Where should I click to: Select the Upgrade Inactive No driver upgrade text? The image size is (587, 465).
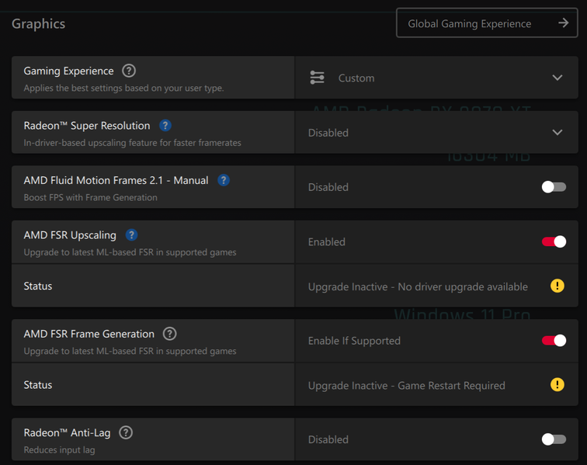click(418, 286)
